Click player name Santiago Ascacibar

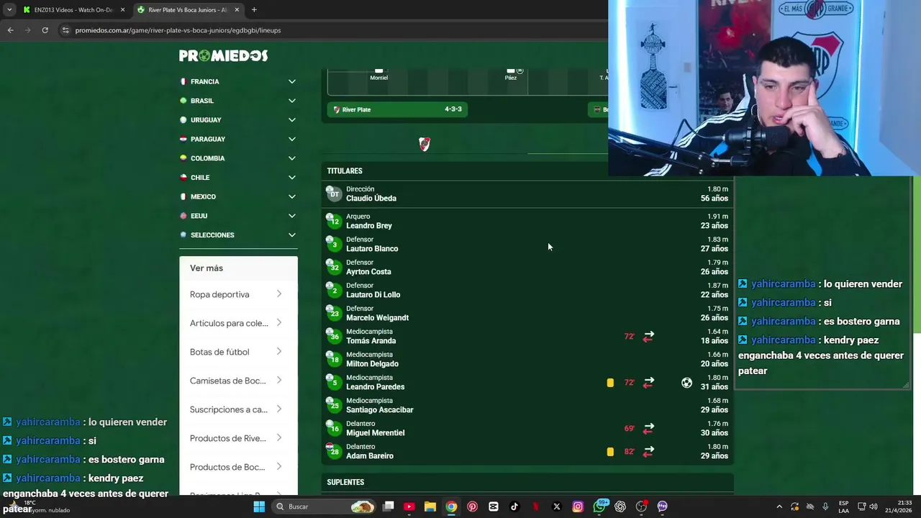point(380,410)
